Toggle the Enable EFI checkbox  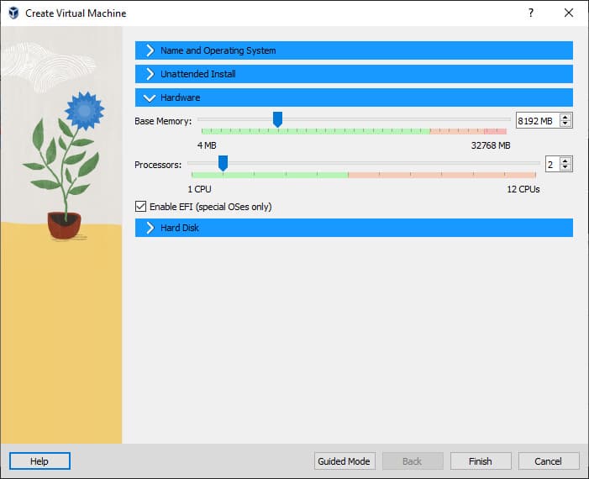140,207
